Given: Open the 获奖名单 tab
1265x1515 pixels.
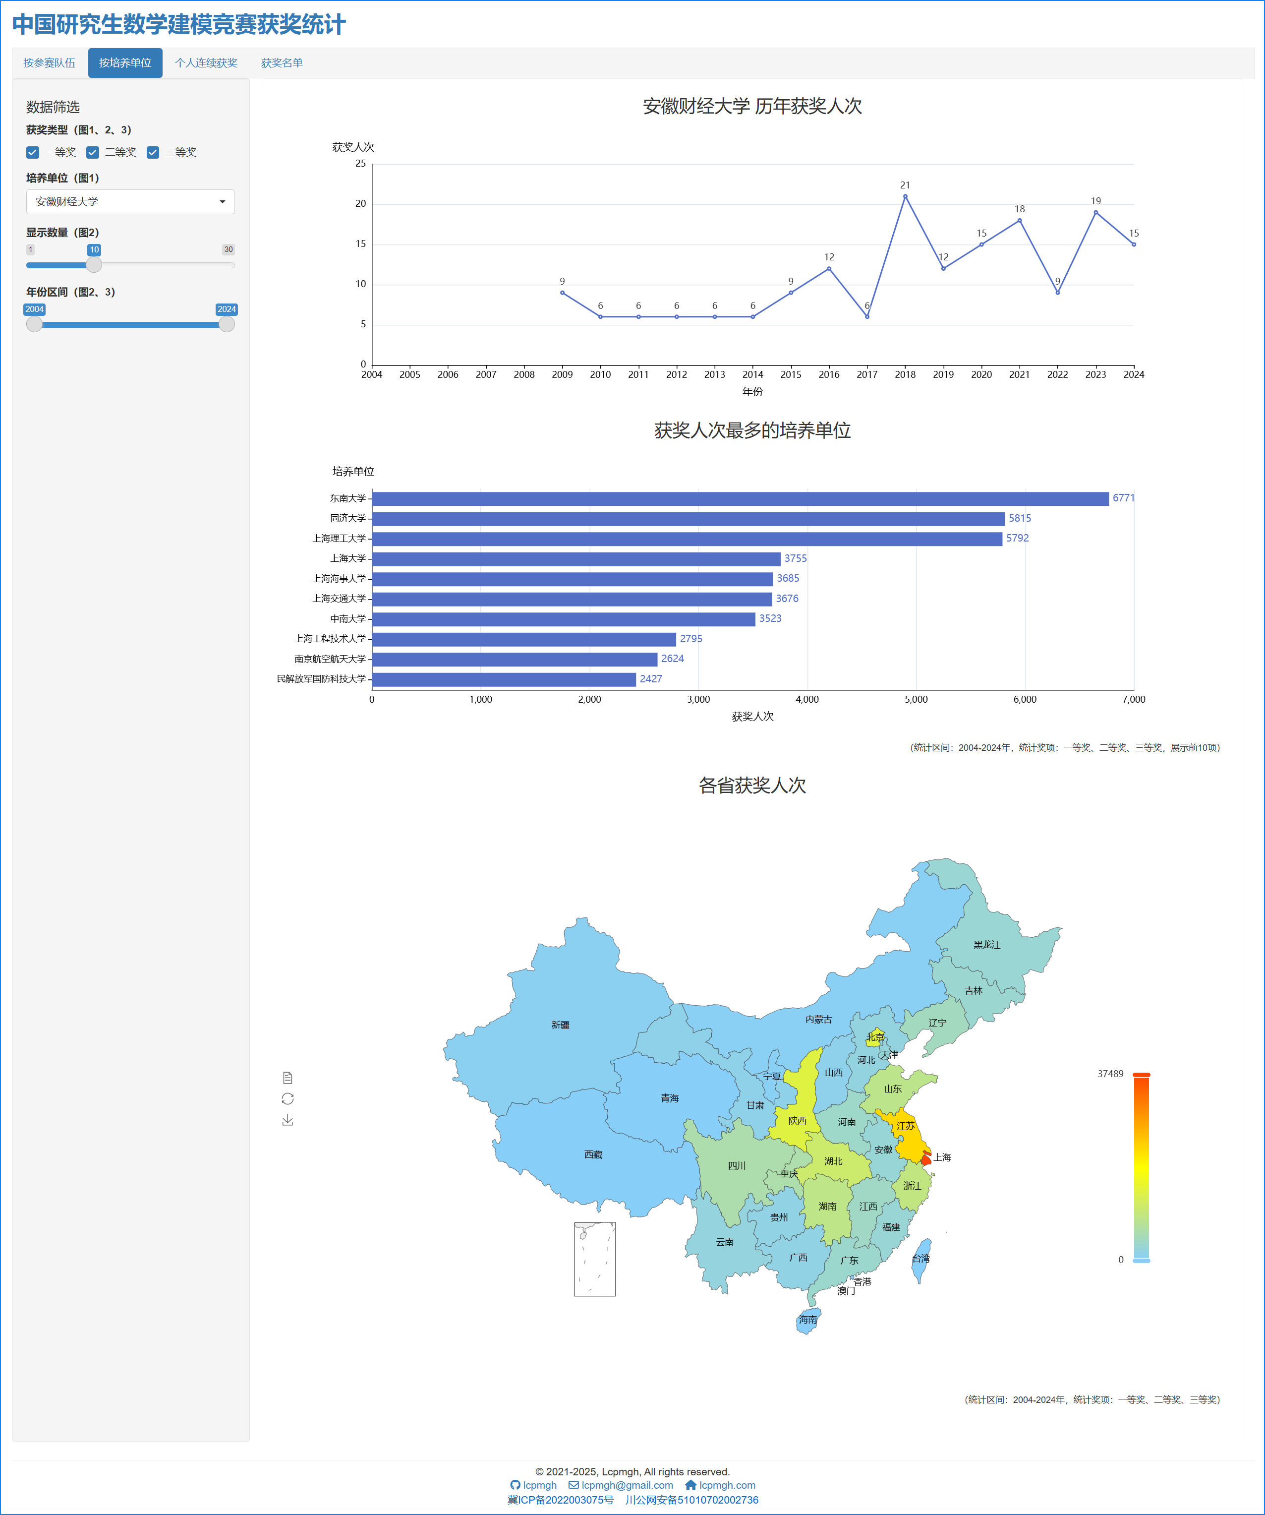Looking at the screenshot, I should pyautogui.click(x=282, y=63).
